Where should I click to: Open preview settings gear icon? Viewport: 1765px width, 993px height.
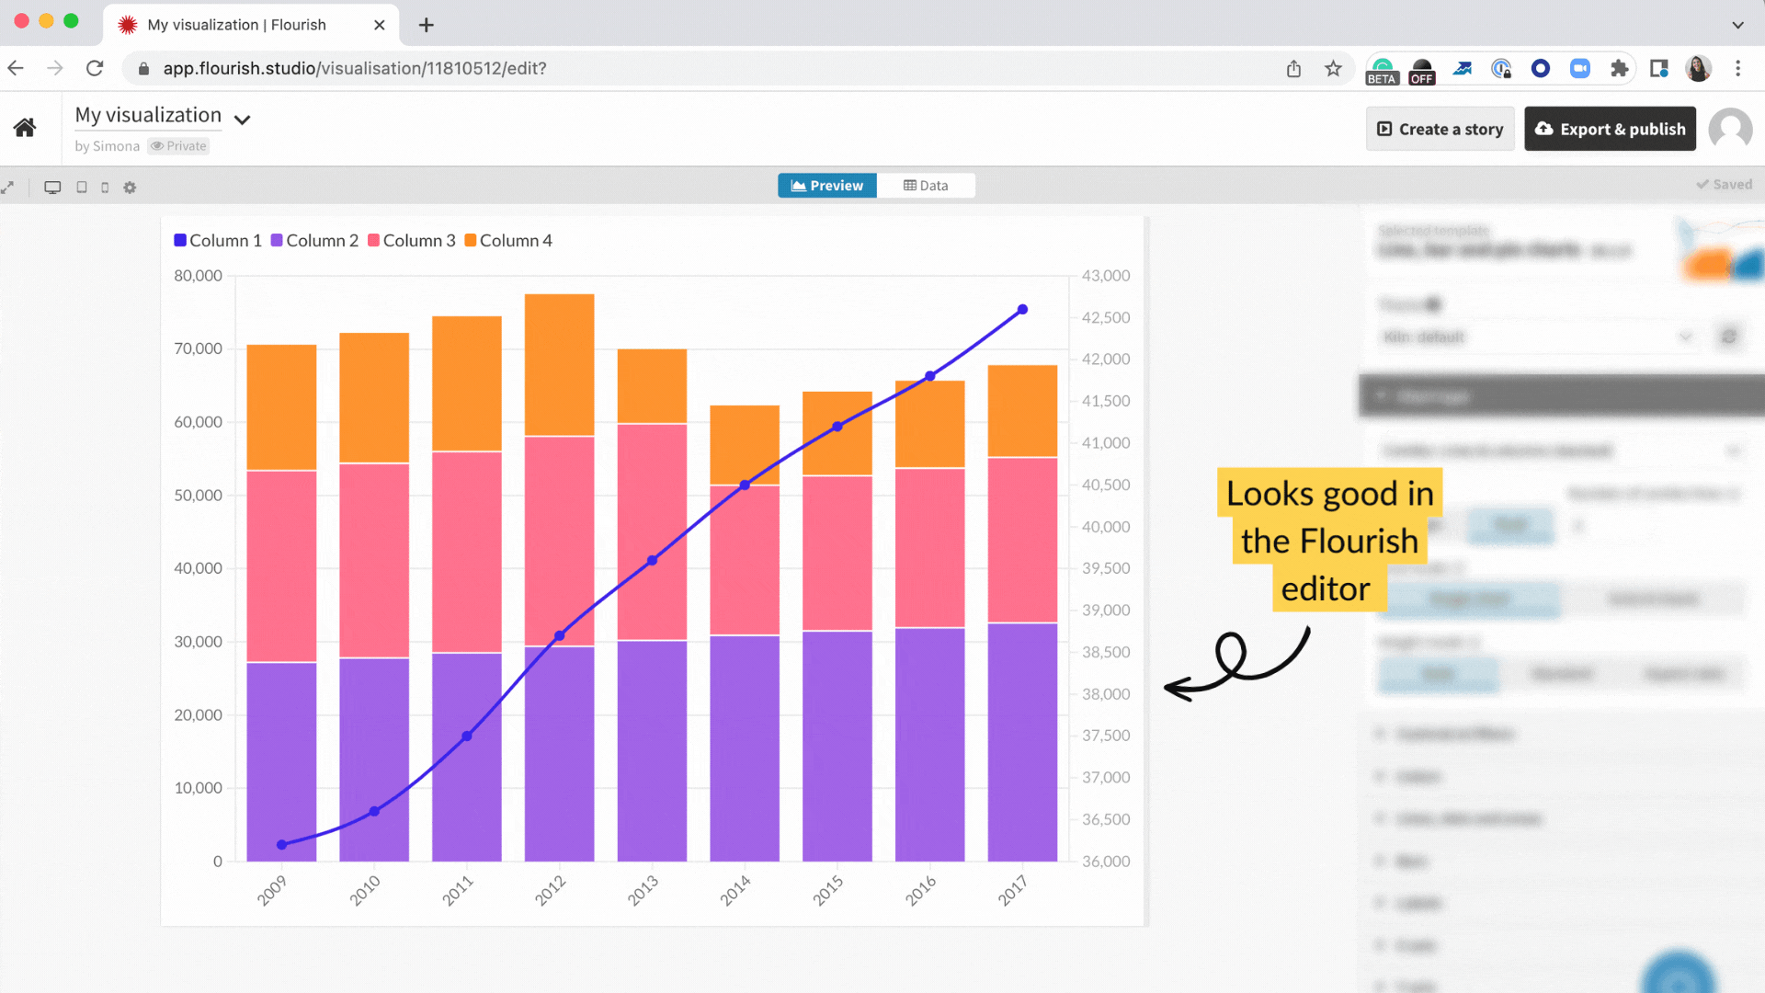130,188
